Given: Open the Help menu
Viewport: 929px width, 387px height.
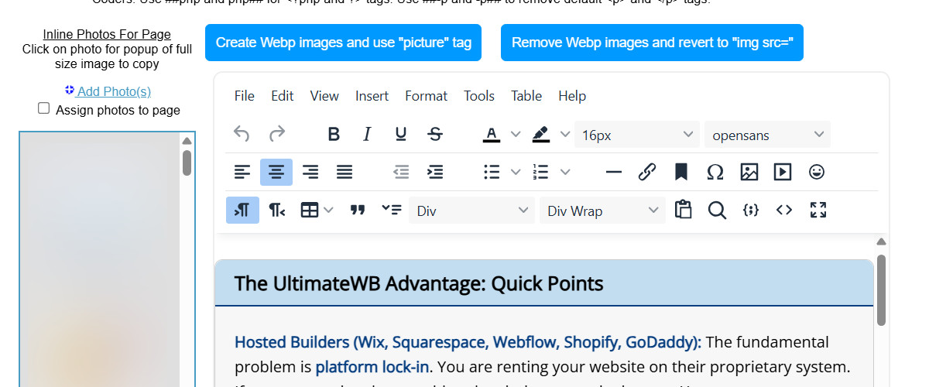Looking at the screenshot, I should tap(572, 96).
